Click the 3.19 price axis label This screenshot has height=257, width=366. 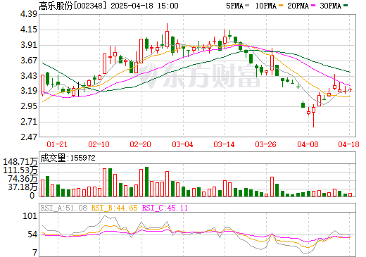coord(29,91)
